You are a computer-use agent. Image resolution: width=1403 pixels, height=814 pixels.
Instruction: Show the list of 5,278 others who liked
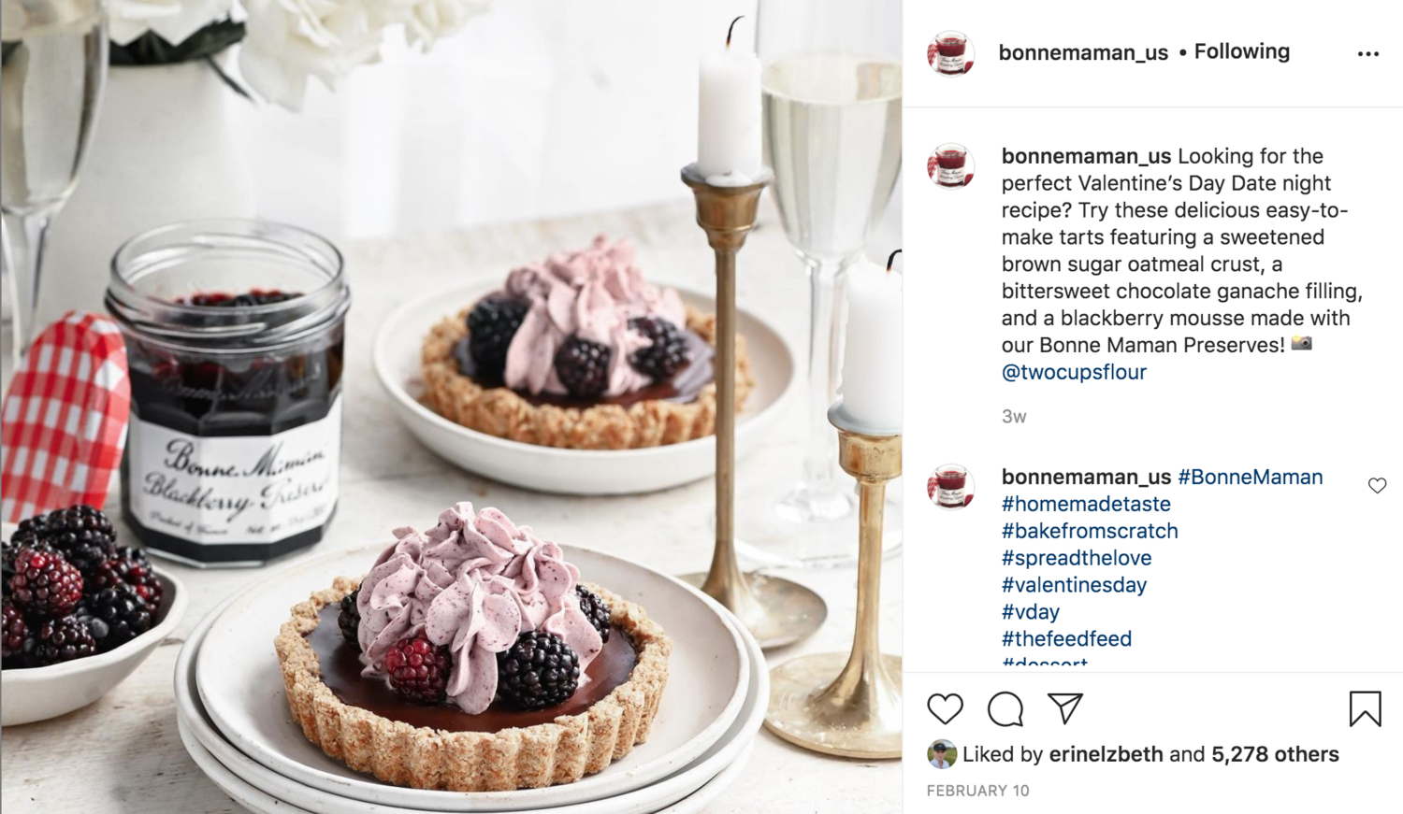[x=1275, y=754]
